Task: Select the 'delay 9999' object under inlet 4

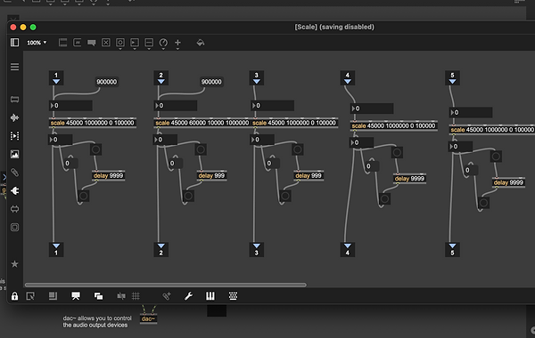Action: point(409,179)
